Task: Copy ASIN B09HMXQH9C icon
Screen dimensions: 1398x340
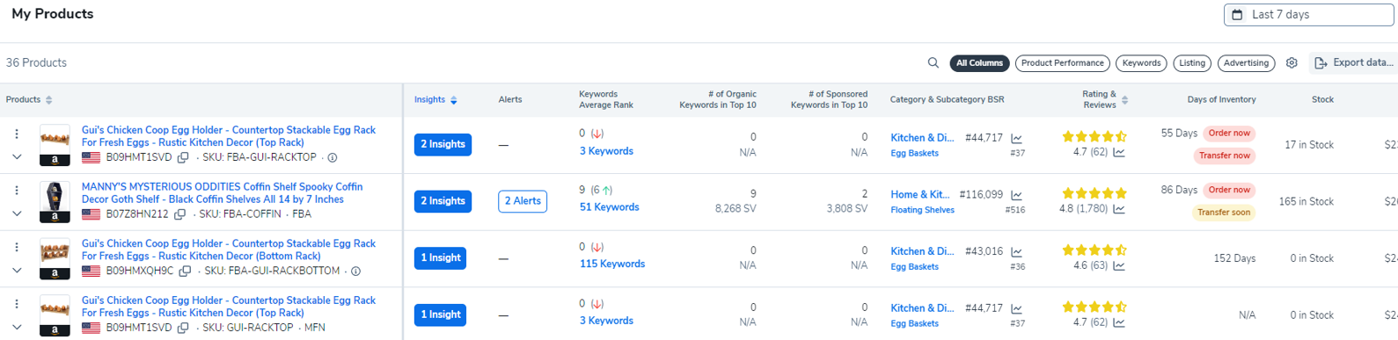Action: coord(185,271)
